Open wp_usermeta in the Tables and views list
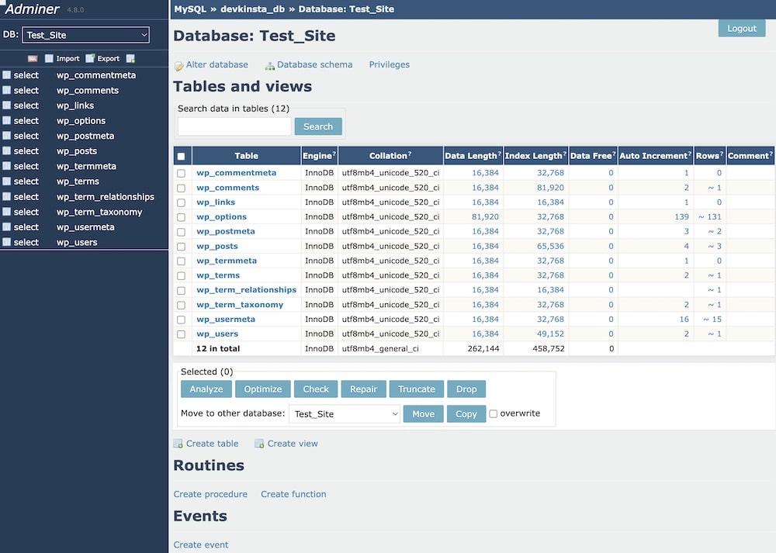 [x=226, y=320]
